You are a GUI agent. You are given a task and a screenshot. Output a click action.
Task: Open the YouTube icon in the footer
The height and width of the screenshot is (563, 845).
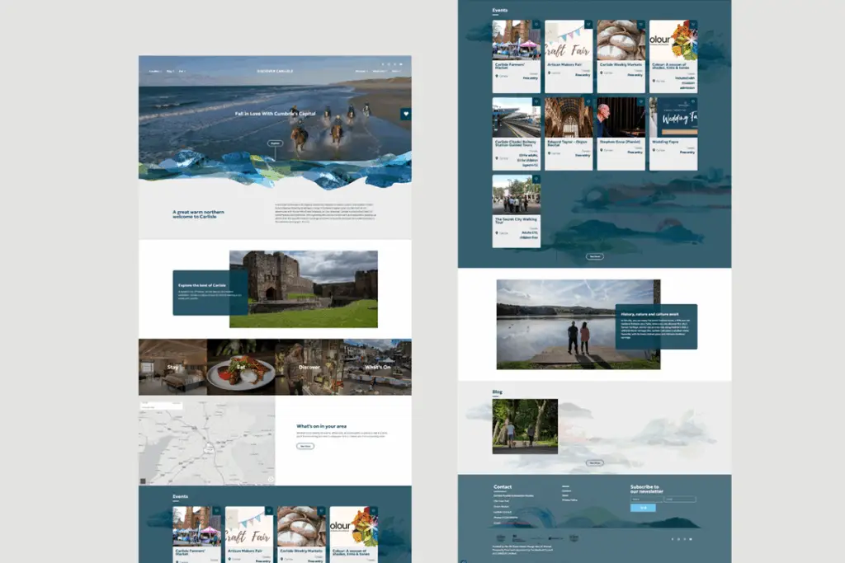click(x=691, y=539)
